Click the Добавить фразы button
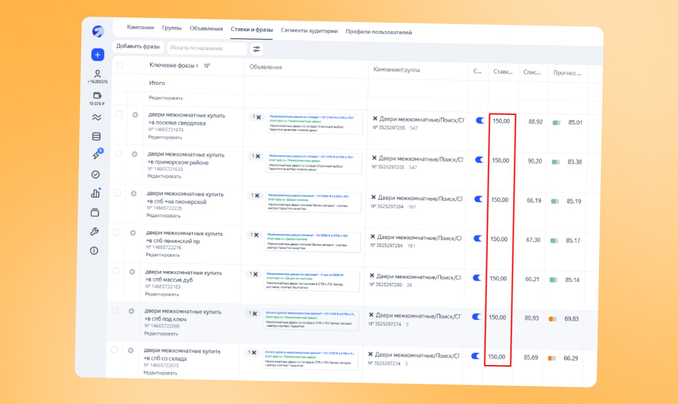 pos(138,47)
